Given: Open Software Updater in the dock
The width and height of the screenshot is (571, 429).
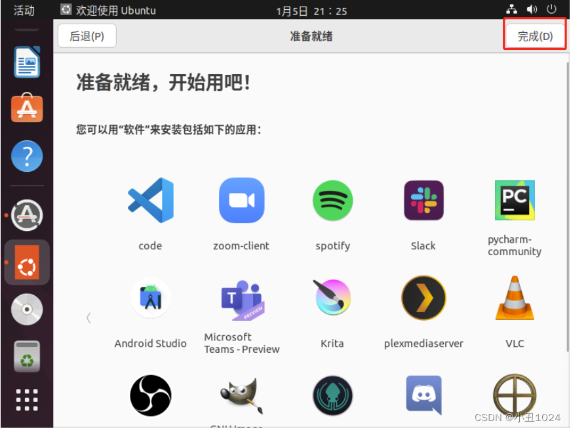Looking at the screenshot, I should (x=27, y=215).
